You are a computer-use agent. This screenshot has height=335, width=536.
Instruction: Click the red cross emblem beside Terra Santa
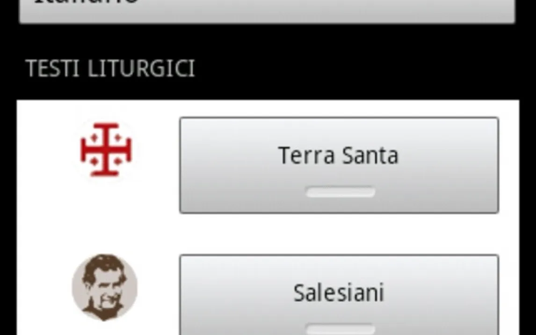[106, 150]
